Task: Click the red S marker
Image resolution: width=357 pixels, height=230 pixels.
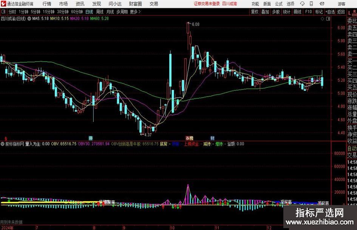Action: coord(5,138)
